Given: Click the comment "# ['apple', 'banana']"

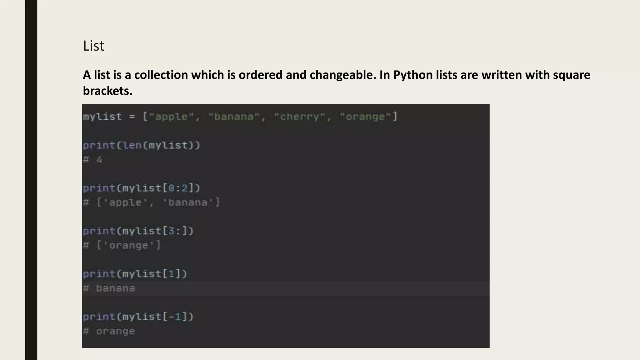Looking at the screenshot, I should click(x=151, y=202).
